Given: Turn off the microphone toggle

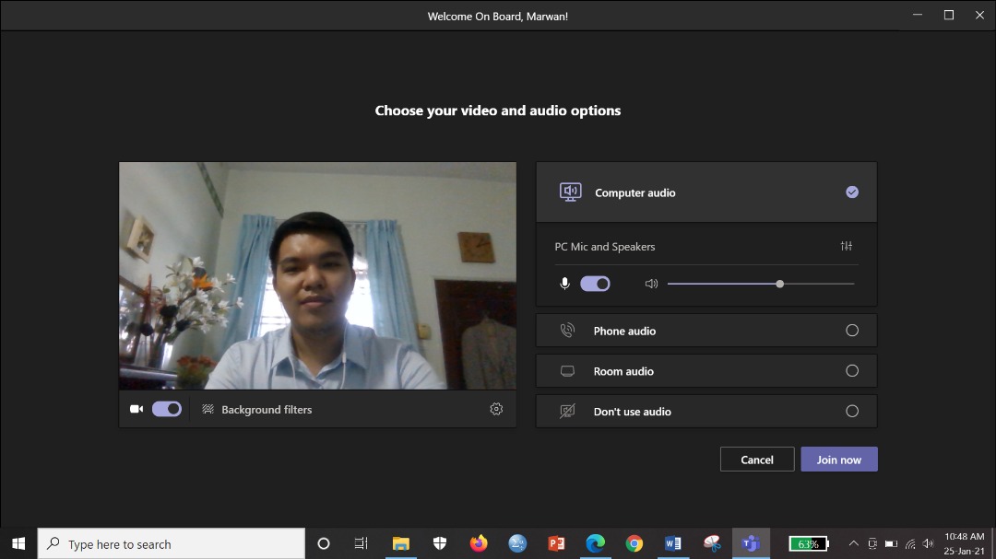Looking at the screenshot, I should (x=595, y=284).
